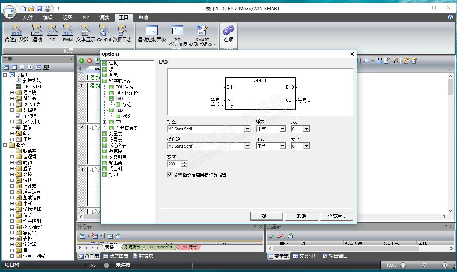The width and height of the screenshot is (457, 272).
Task: Click the Delete symbol icon in symbol table toolbar
Action: pyautogui.click(x=95, y=236)
